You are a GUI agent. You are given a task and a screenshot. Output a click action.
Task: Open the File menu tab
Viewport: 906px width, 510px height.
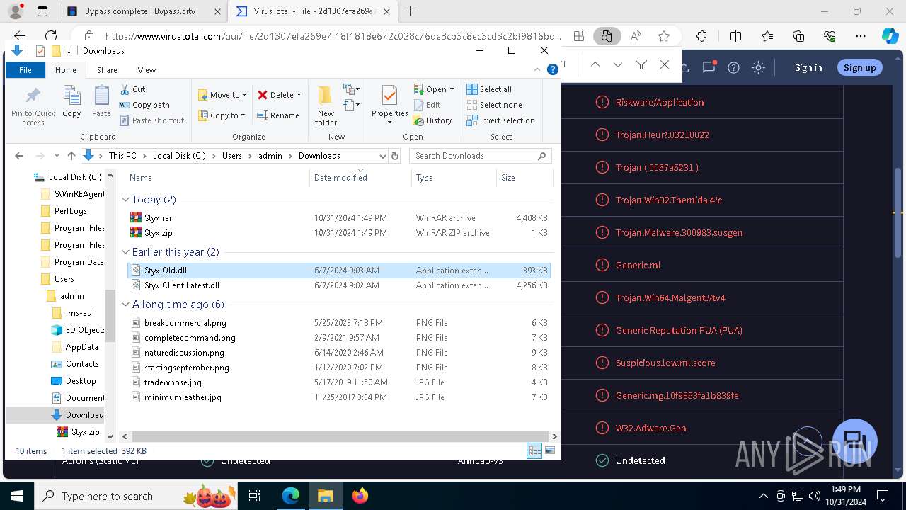tap(25, 70)
